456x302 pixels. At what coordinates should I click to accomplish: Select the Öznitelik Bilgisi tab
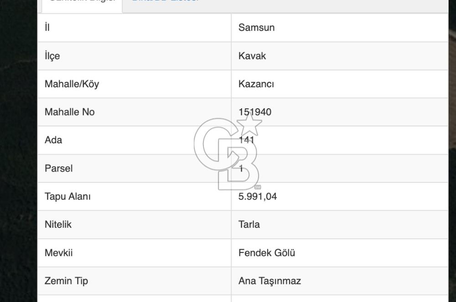click(82, 2)
